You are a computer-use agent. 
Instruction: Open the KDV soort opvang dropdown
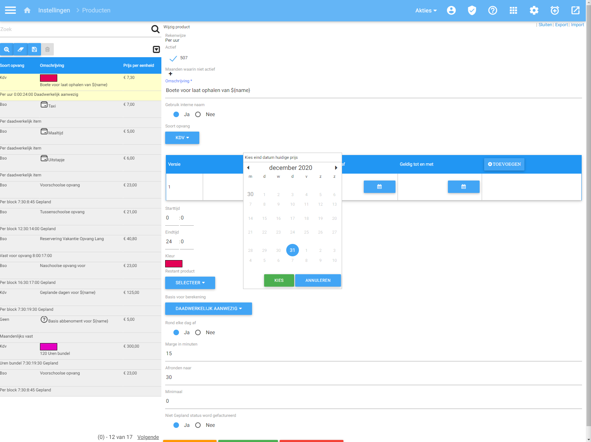click(x=182, y=138)
